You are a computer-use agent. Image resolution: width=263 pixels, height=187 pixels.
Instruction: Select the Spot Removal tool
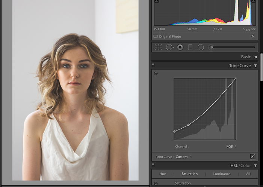(169, 47)
